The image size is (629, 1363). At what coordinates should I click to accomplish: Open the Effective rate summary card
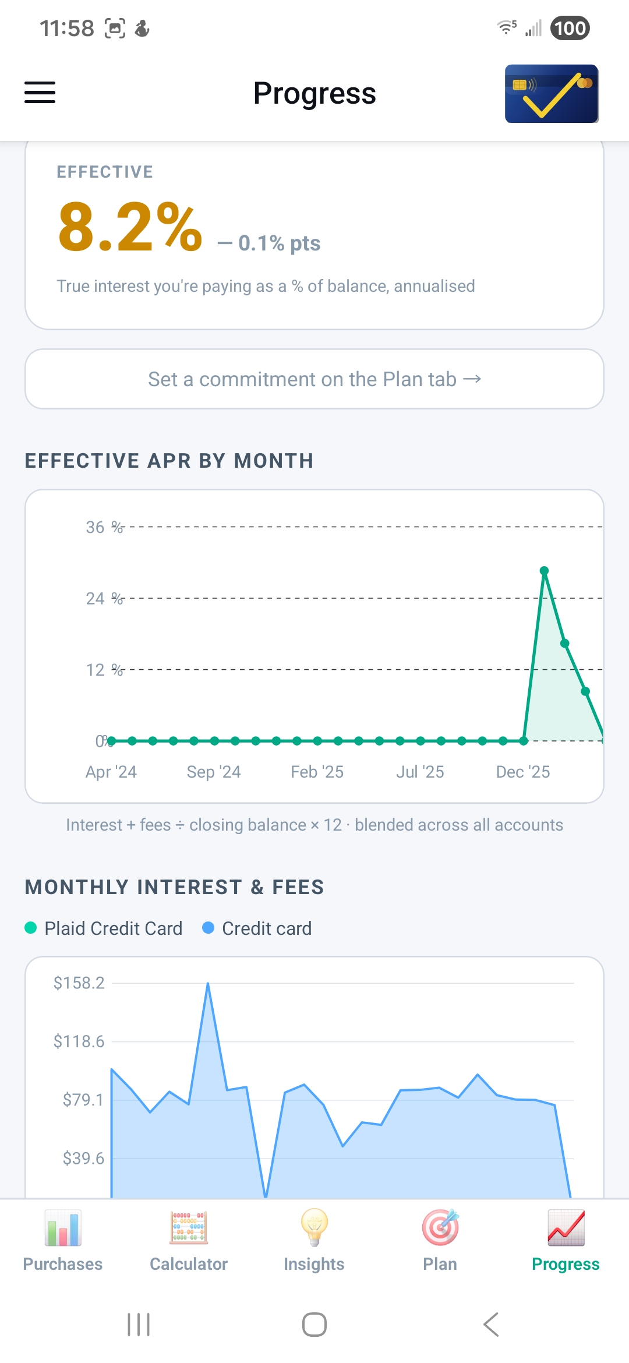[x=314, y=233]
